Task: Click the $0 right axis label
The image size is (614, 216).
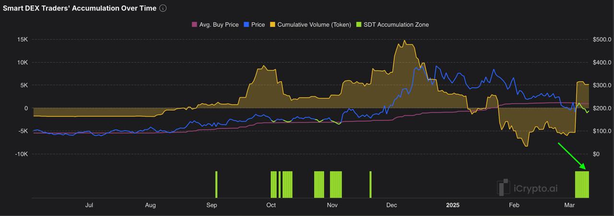Action: click(596, 154)
